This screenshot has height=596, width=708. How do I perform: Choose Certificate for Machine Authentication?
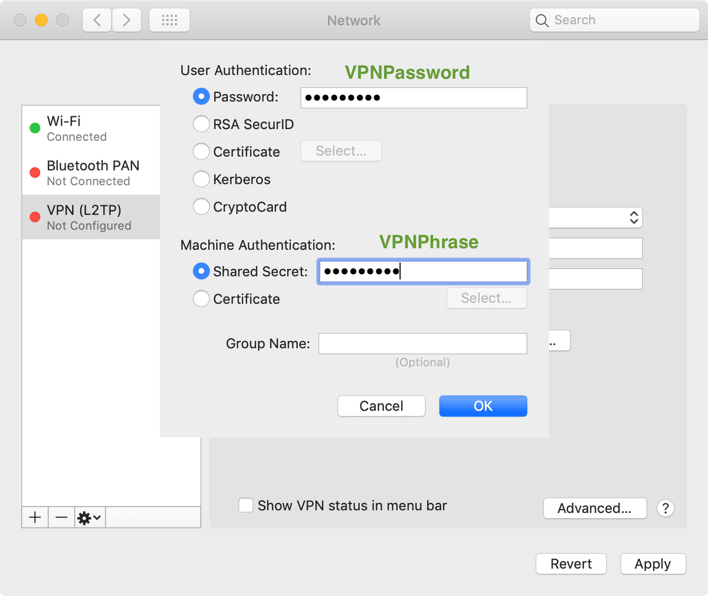pos(201,299)
